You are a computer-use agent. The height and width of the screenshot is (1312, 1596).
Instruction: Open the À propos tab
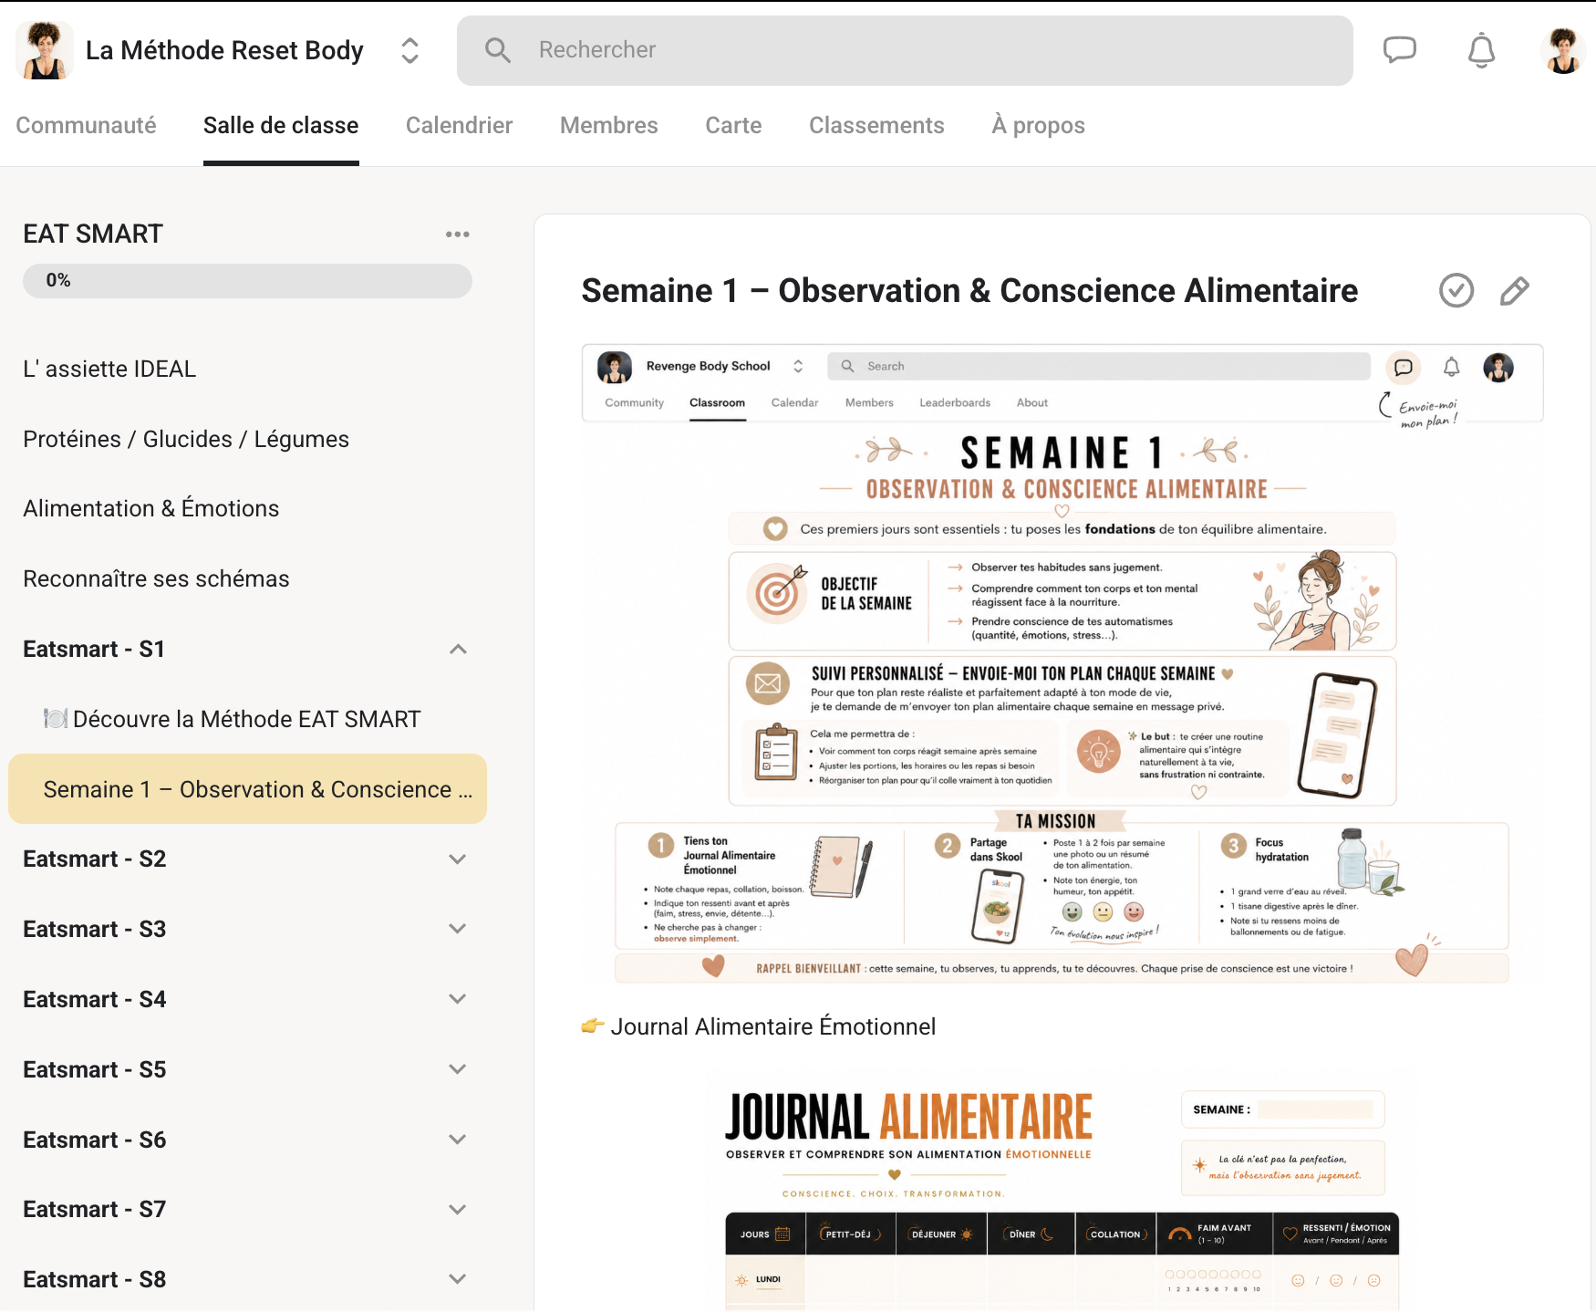pos(1038,125)
